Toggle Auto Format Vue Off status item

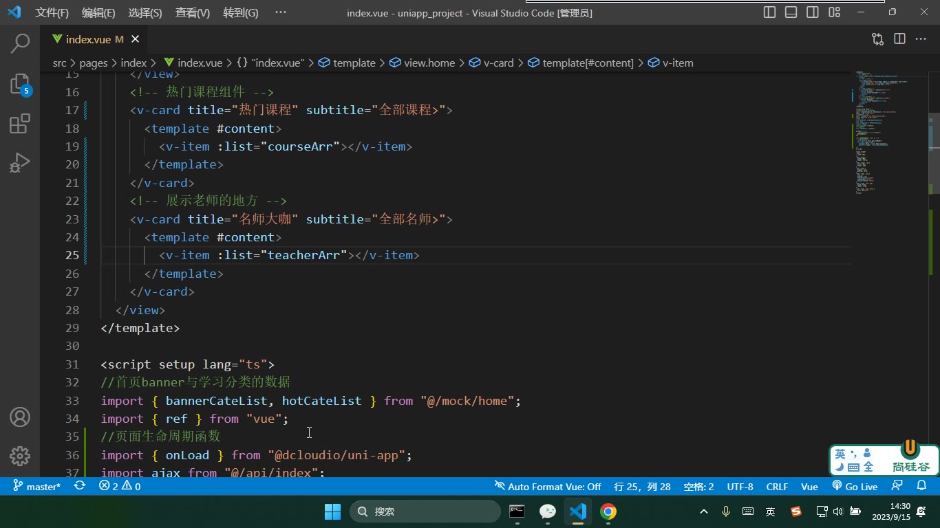[548, 486]
